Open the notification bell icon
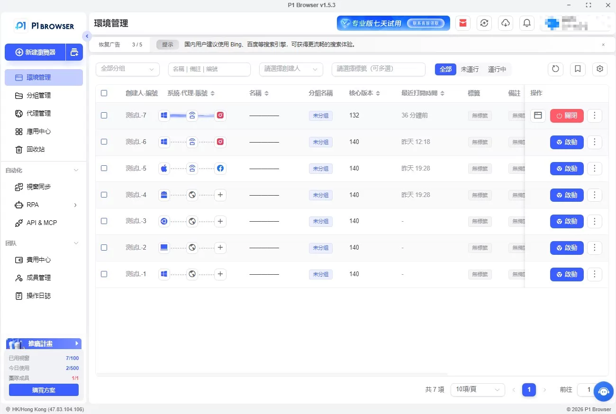The image size is (616, 414). [x=526, y=23]
